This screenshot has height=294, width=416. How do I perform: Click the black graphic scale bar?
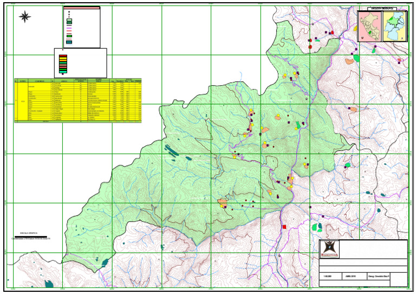[x=31, y=237]
